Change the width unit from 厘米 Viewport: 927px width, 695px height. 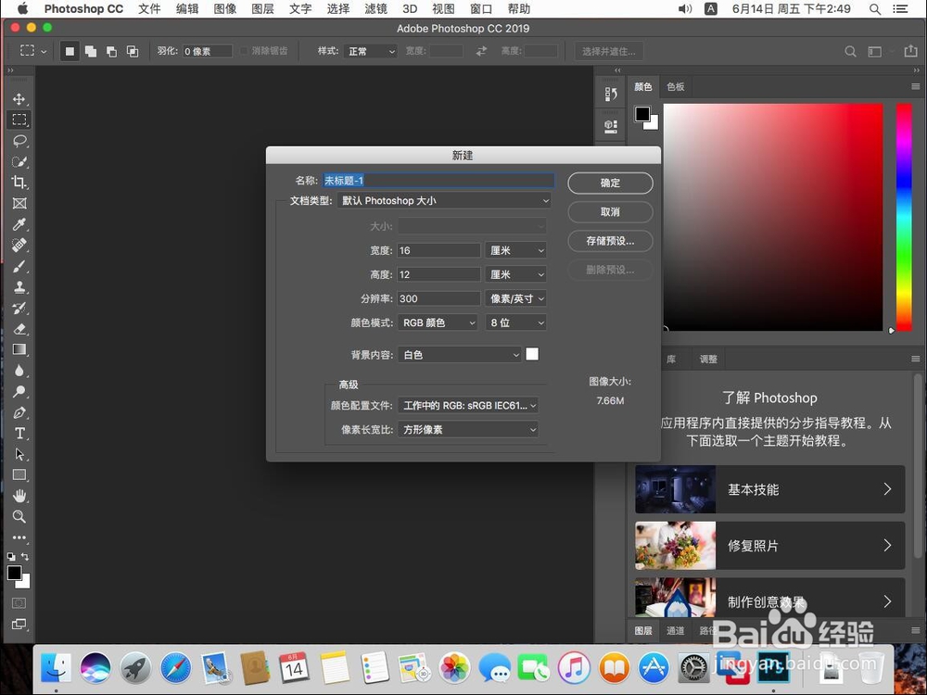(515, 249)
